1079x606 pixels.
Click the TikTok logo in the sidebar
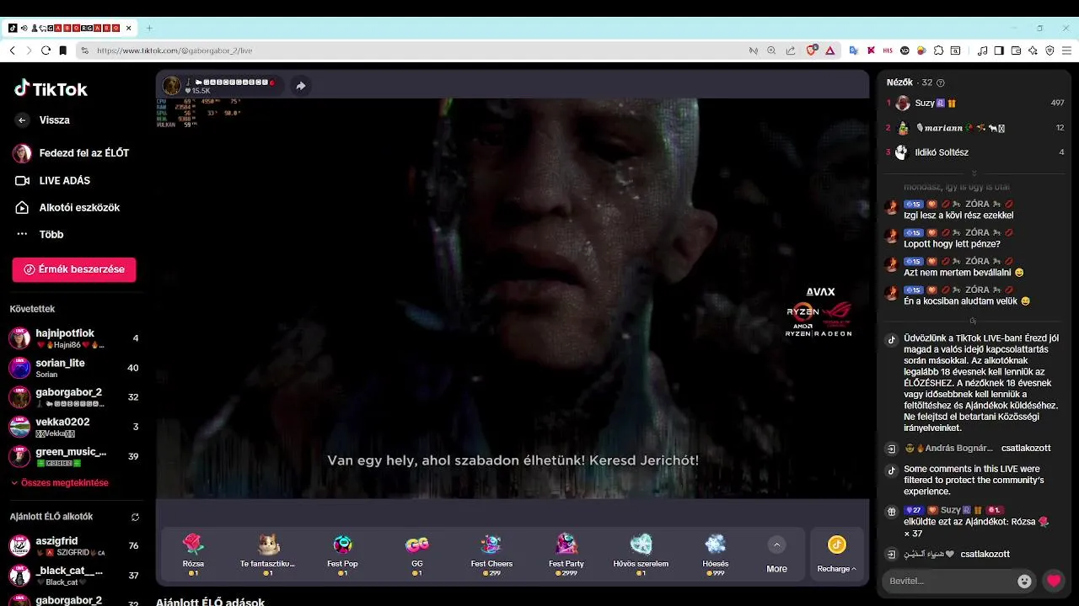(51, 88)
